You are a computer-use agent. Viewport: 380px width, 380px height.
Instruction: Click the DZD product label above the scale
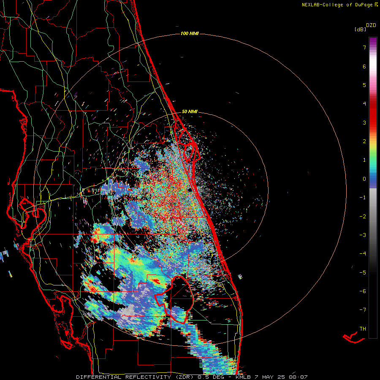[x=371, y=25]
